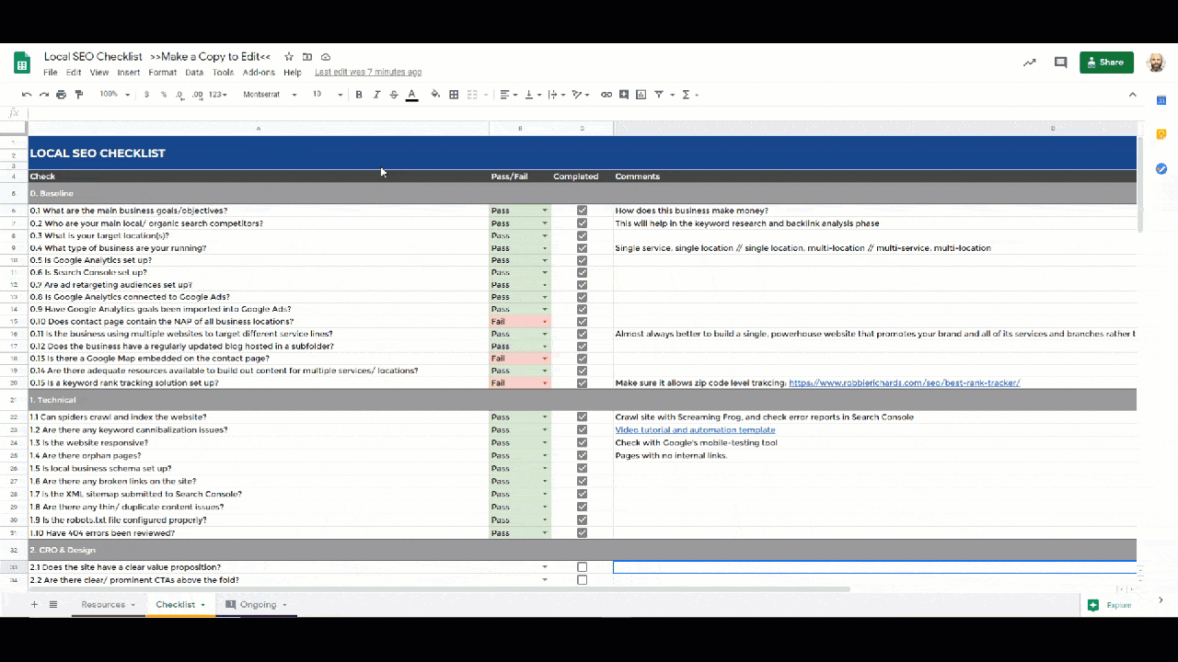Switch to the Resources sheet tab
1178x662 pixels.
pos(103,604)
